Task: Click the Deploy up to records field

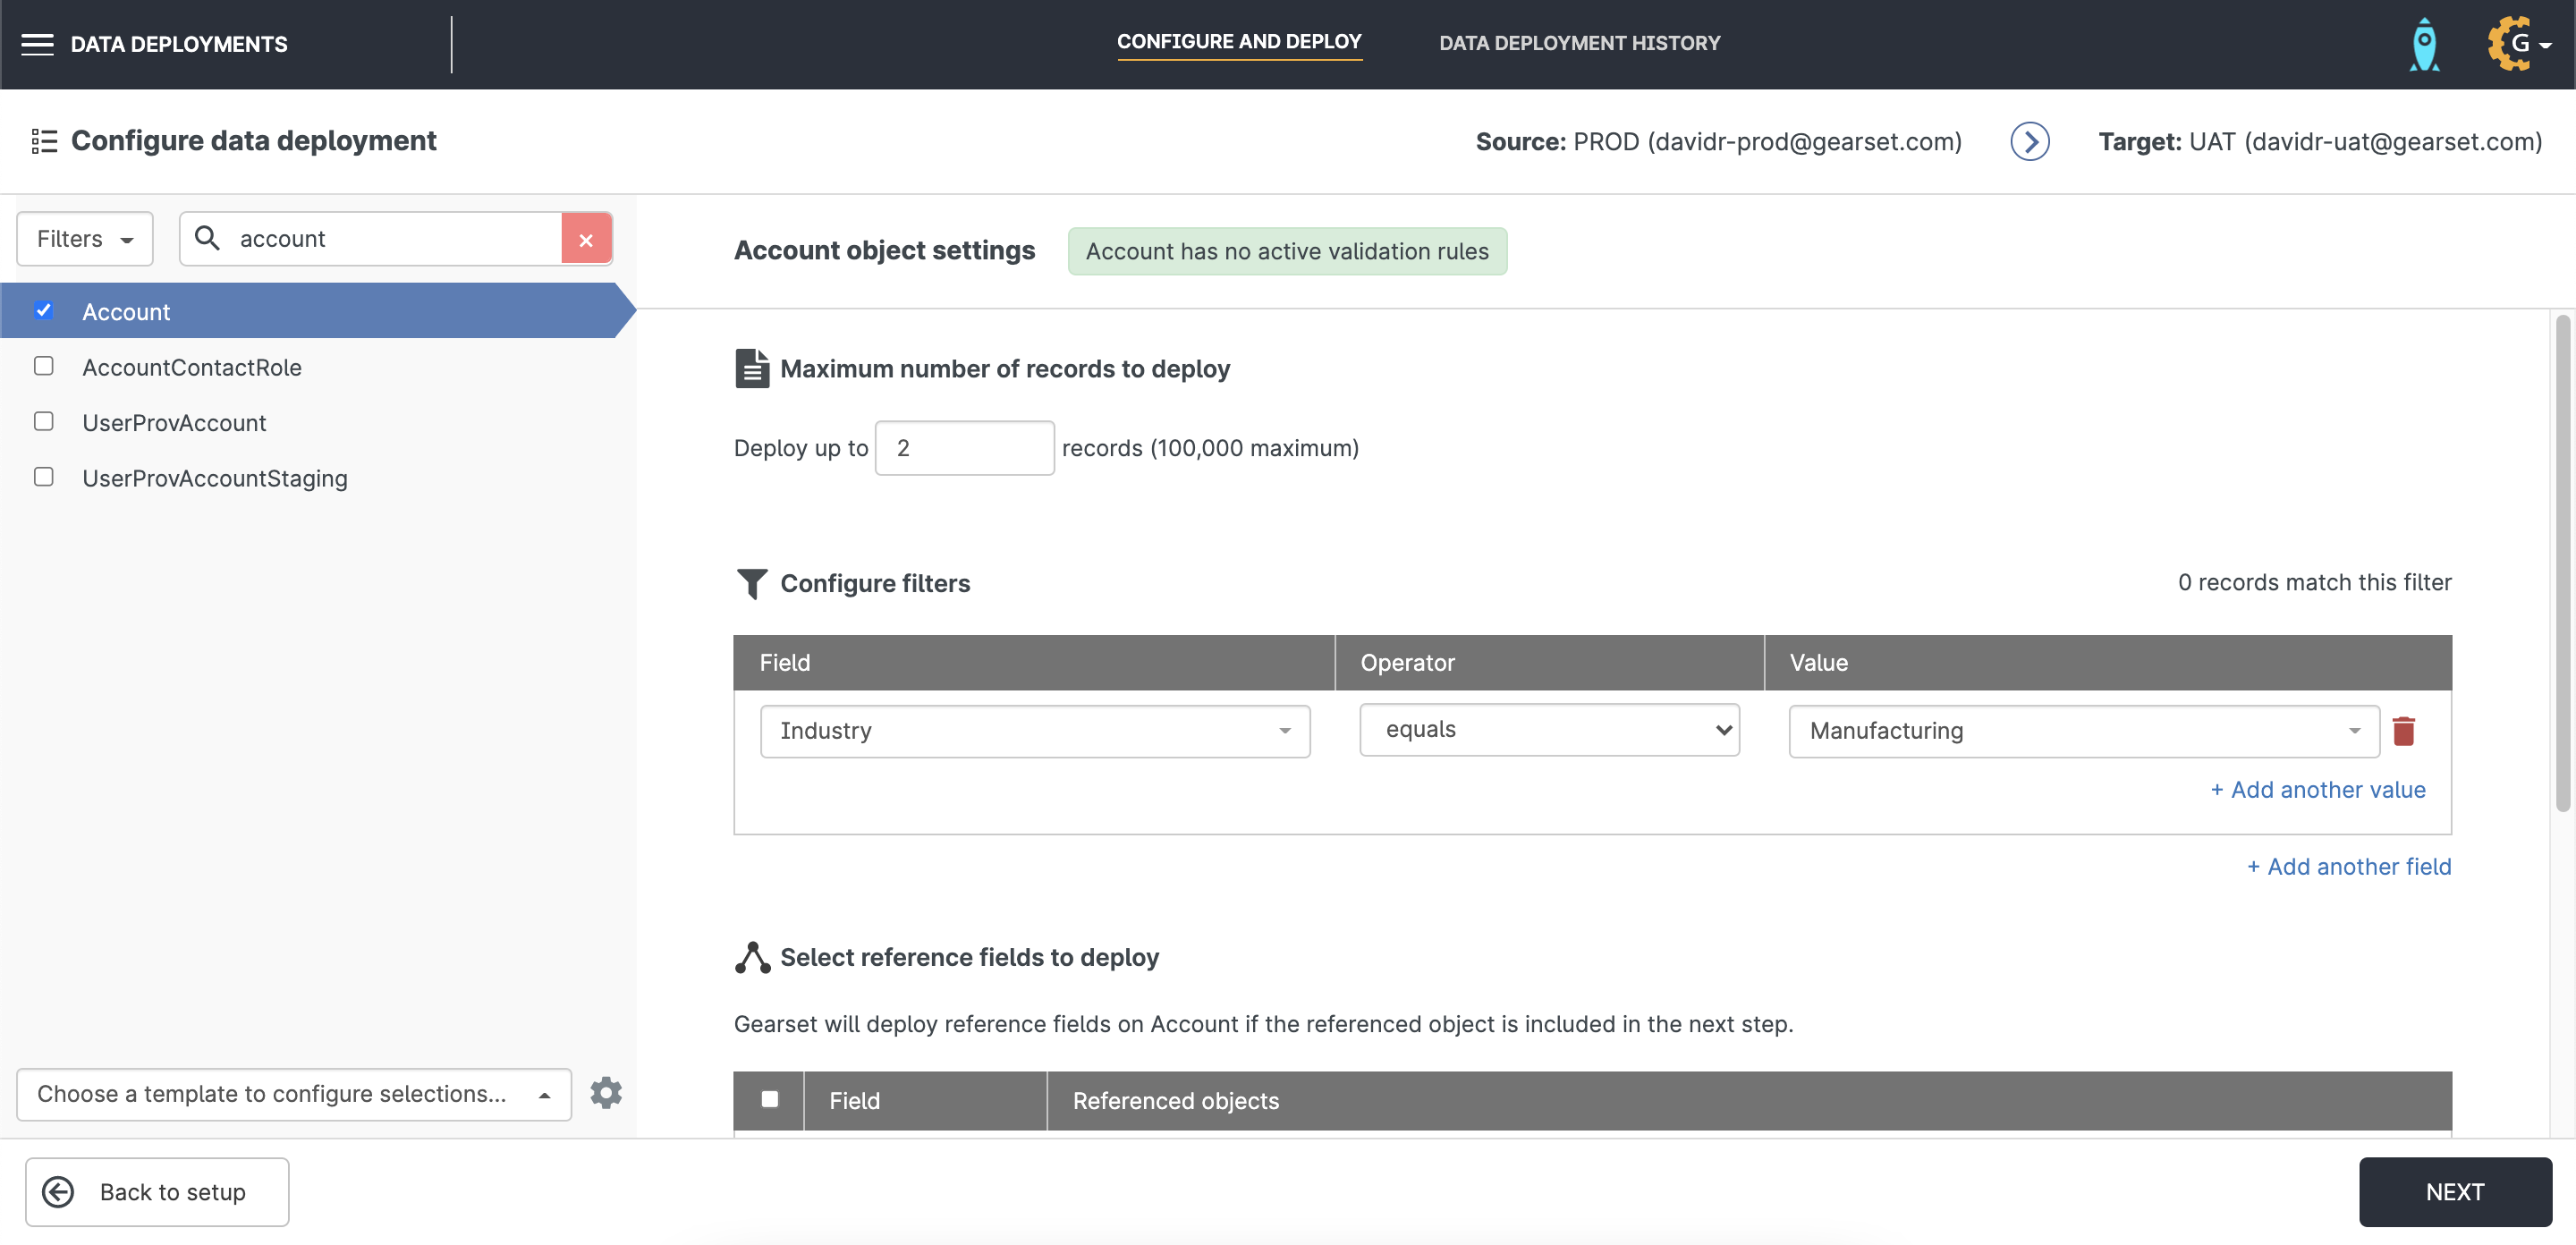Action: (x=964, y=448)
